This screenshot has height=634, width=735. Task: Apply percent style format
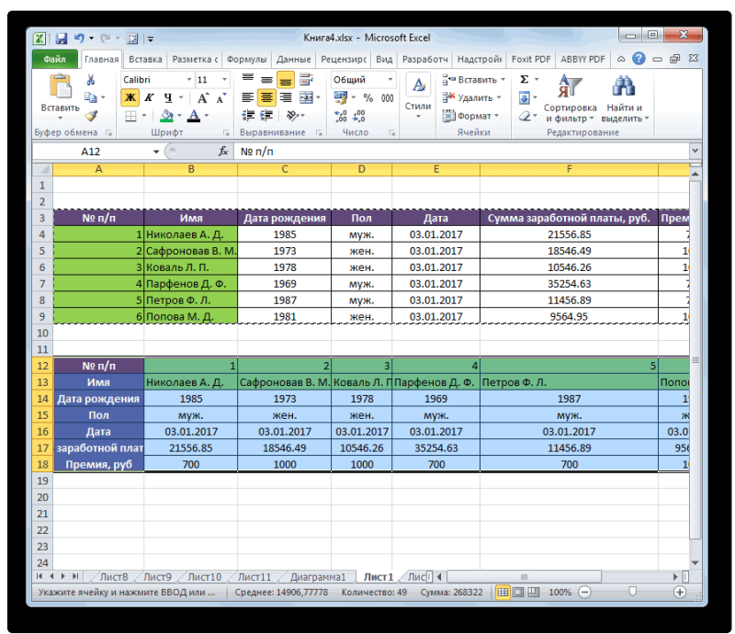pyautogui.click(x=368, y=97)
